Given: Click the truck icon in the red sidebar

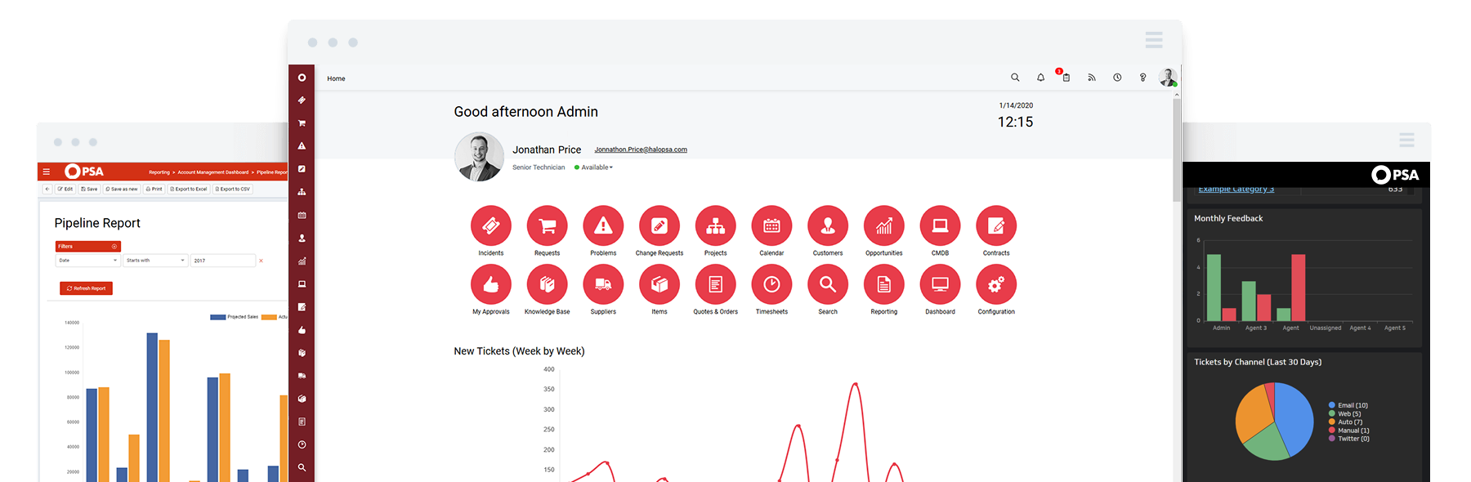Looking at the screenshot, I should (302, 376).
